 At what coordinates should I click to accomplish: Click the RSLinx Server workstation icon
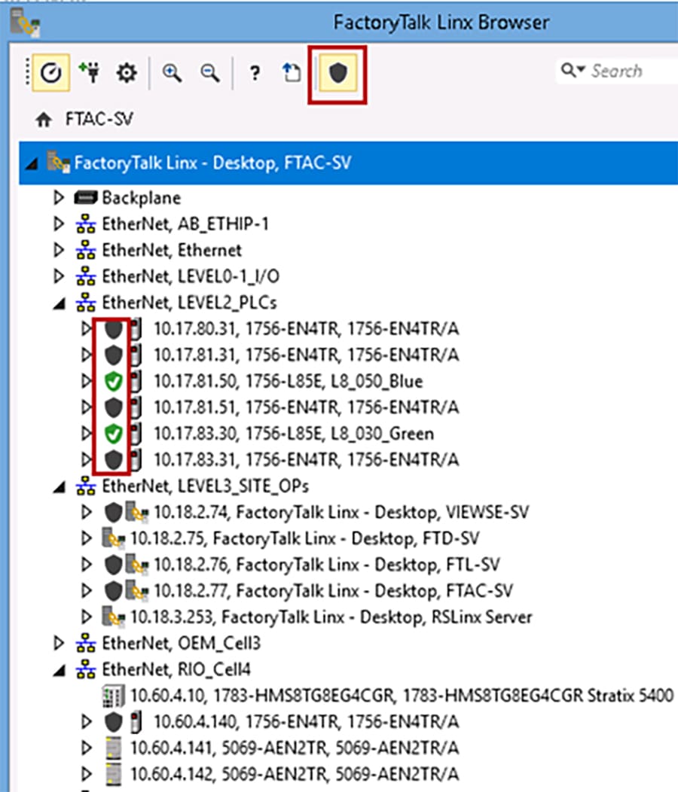[114, 617]
